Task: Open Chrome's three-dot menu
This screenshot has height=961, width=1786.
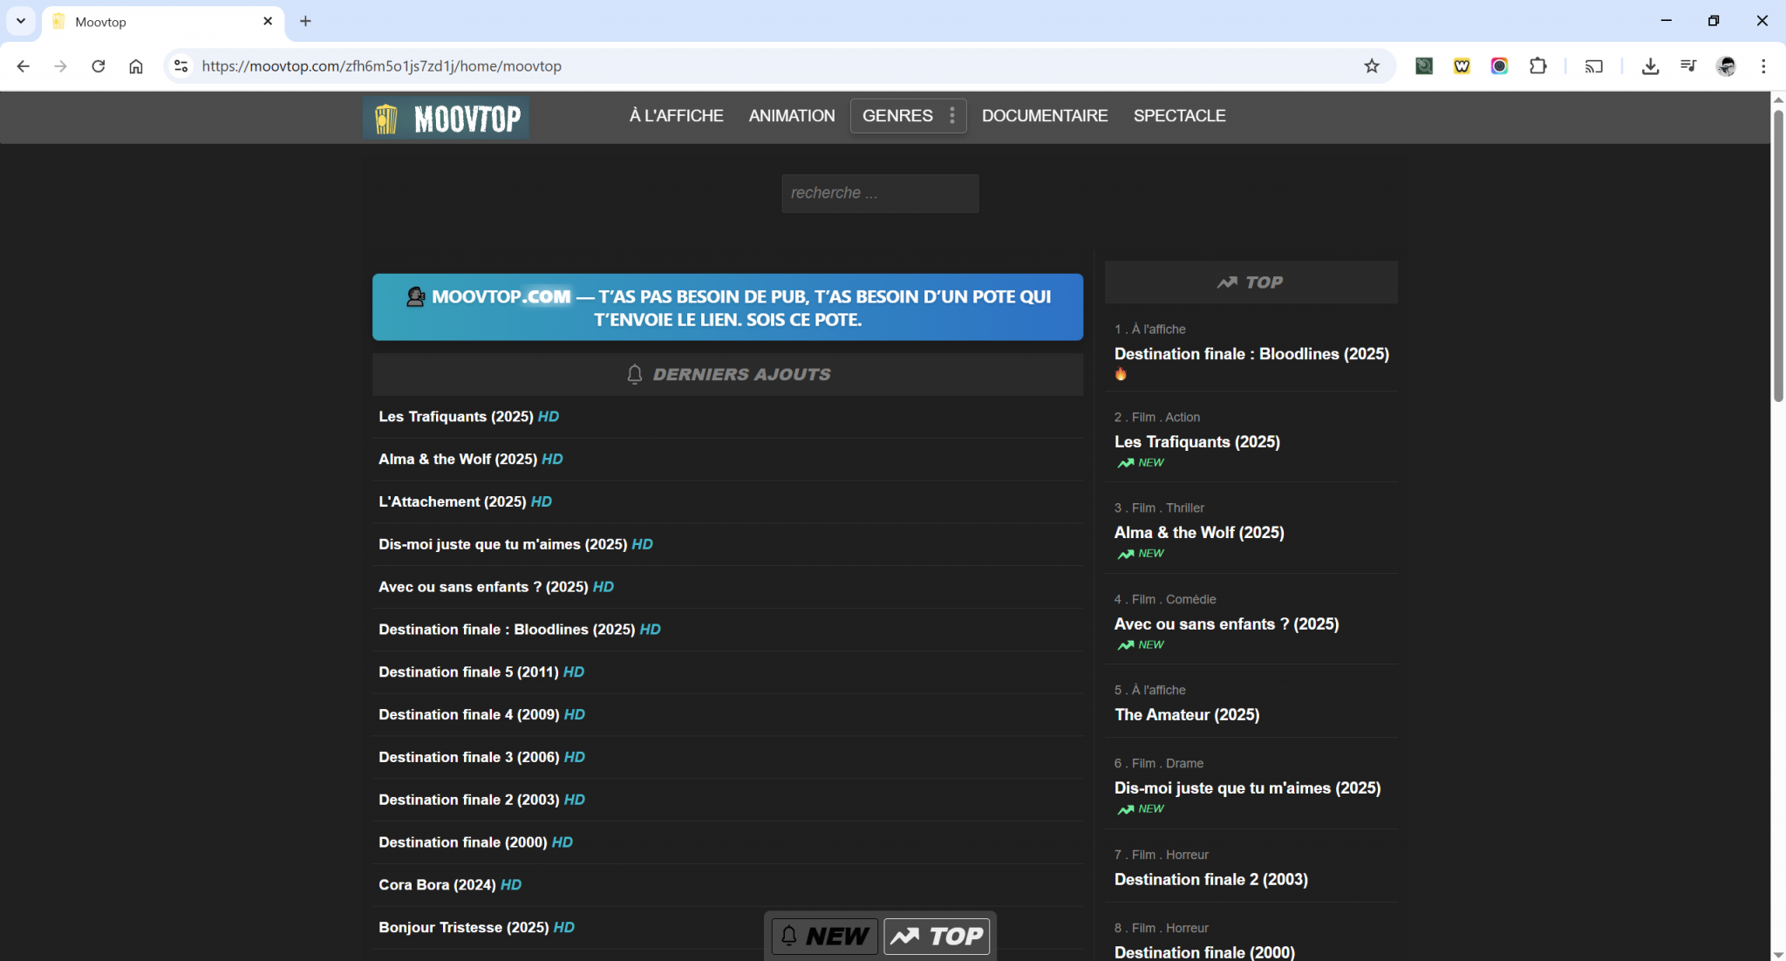Action: 1763,66
